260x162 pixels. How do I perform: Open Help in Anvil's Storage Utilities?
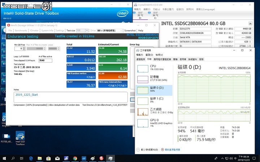(140, 31)
